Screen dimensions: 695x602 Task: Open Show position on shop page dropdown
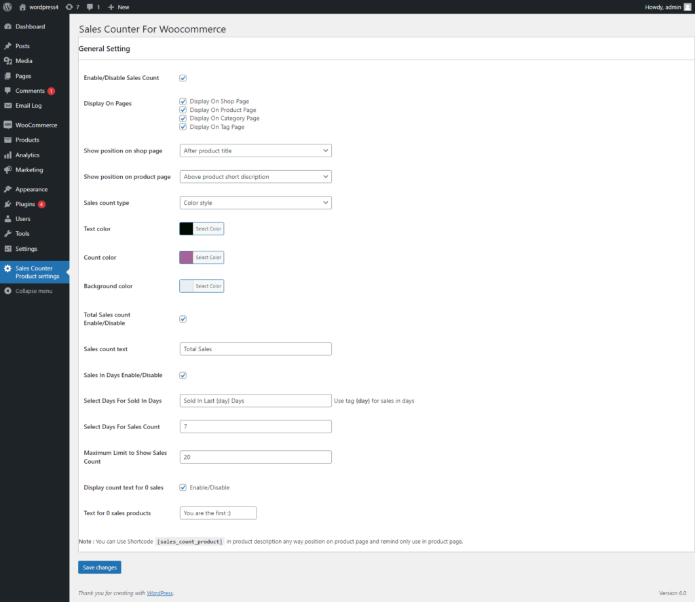(x=256, y=150)
